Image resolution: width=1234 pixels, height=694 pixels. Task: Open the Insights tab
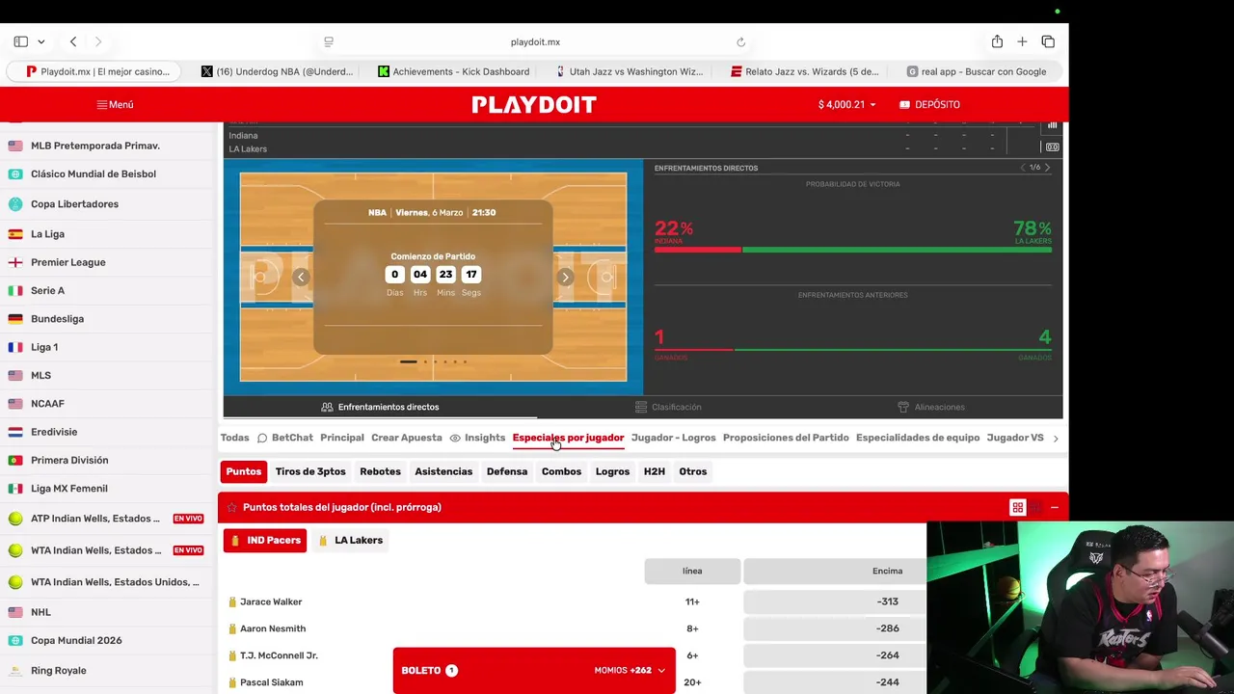pyautogui.click(x=477, y=438)
